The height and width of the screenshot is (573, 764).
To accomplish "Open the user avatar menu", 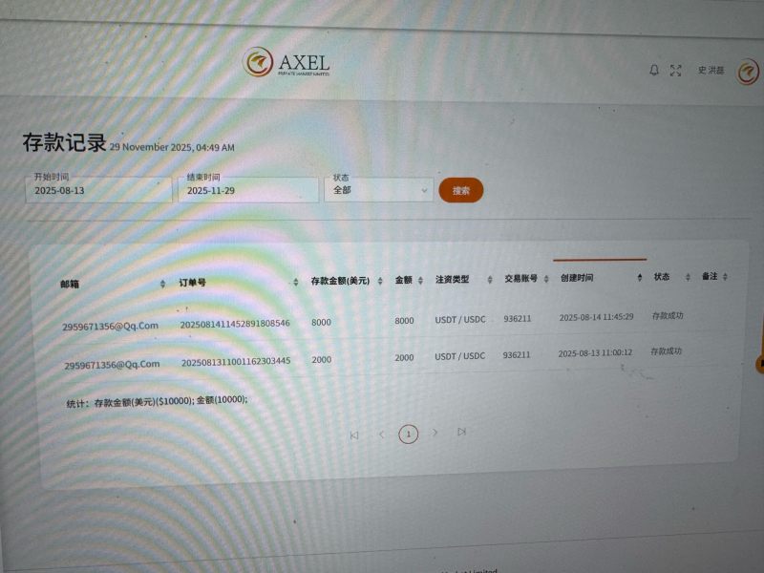I will click(749, 73).
